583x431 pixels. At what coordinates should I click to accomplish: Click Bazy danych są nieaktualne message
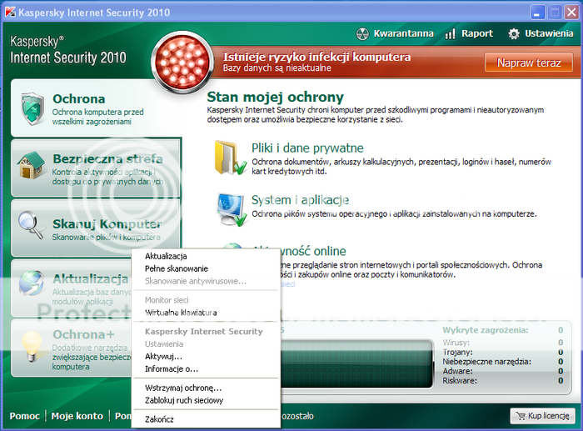tap(277, 68)
